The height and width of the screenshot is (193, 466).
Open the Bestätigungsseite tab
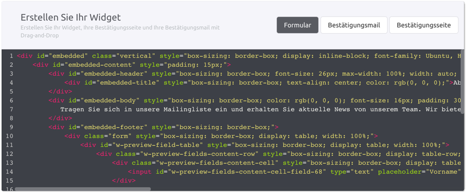tap(424, 25)
